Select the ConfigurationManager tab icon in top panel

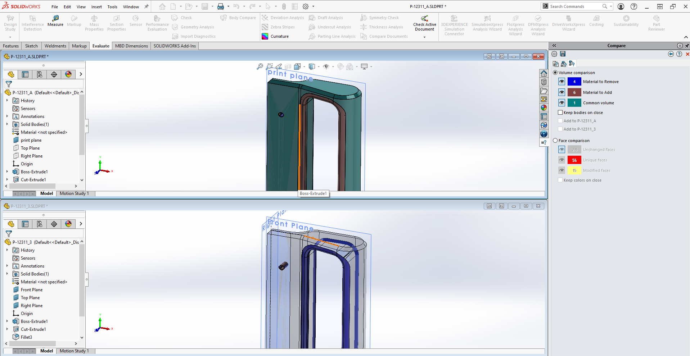pyautogui.click(x=40, y=74)
